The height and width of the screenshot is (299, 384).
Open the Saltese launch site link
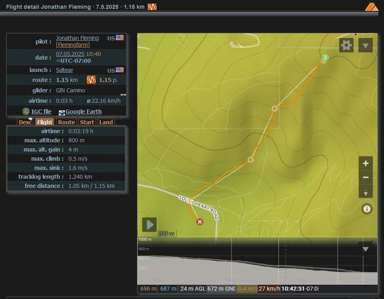point(64,70)
